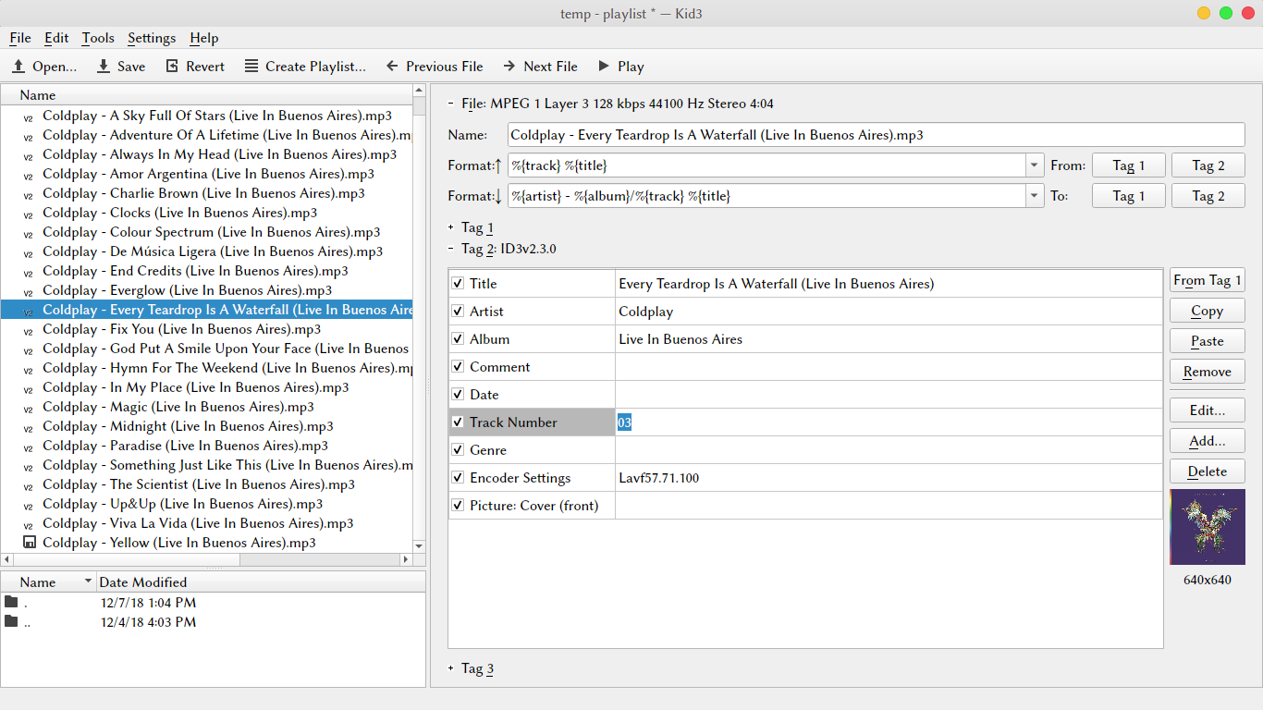Viewport: 1263px width, 710px height.
Task: Click the v2 tag icon beside The Scientist file
Action: [29, 486]
